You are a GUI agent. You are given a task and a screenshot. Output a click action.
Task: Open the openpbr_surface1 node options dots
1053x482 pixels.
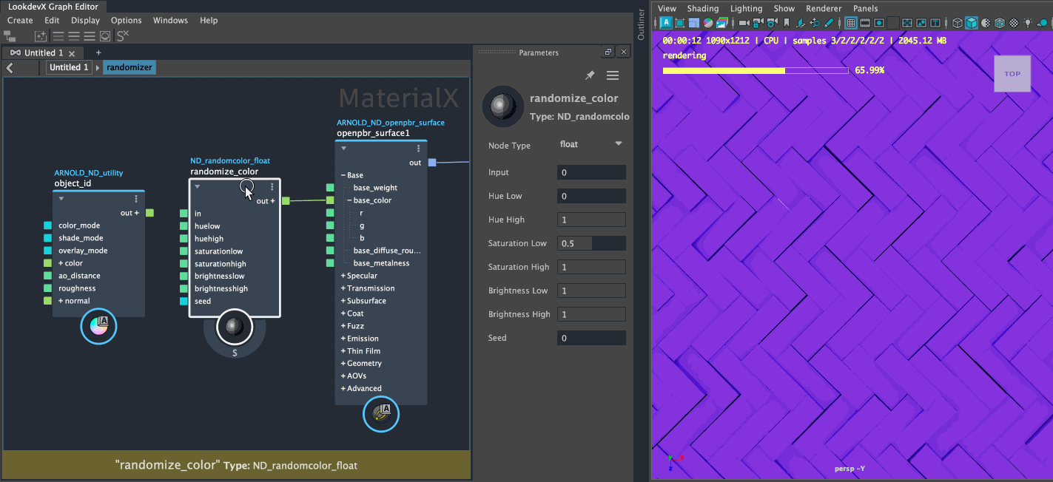tap(419, 149)
